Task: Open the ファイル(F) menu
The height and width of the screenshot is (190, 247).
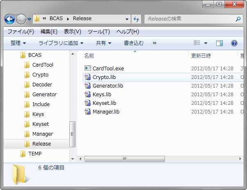Action: tap(21, 32)
